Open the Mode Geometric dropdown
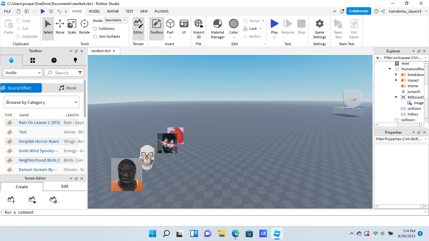429x241 pixels. 116,20
